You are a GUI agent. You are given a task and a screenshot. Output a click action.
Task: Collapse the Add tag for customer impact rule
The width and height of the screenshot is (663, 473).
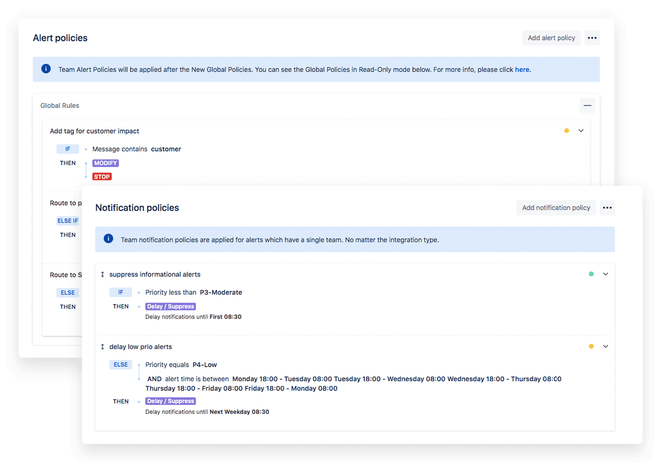coord(581,130)
